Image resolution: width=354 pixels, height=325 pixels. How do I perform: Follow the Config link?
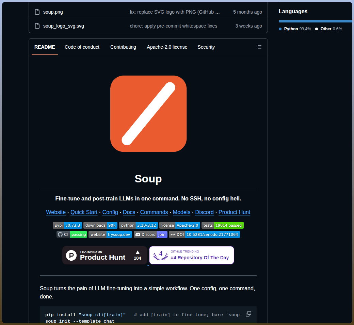pyautogui.click(x=110, y=212)
